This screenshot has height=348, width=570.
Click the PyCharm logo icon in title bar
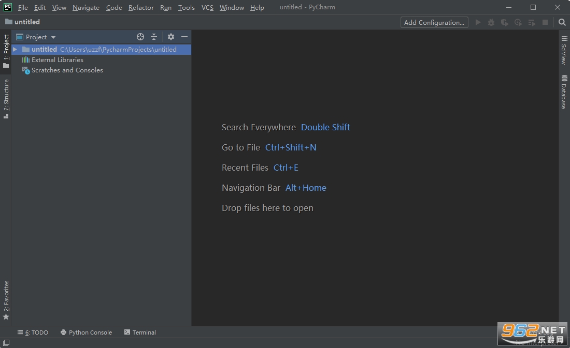tap(8, 7)
